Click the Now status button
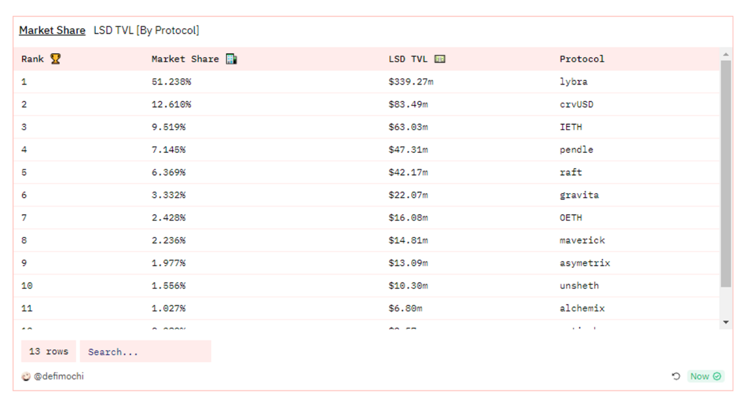This screenshot has height=407, width=752. tap(699, 376)
